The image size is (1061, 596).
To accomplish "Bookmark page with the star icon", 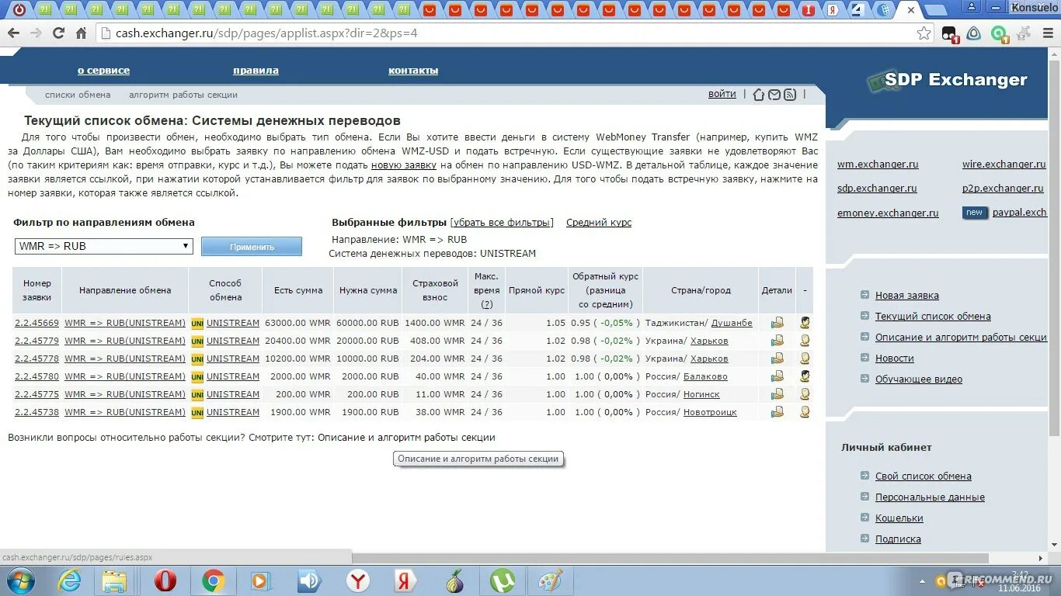I will click(924, 33).
